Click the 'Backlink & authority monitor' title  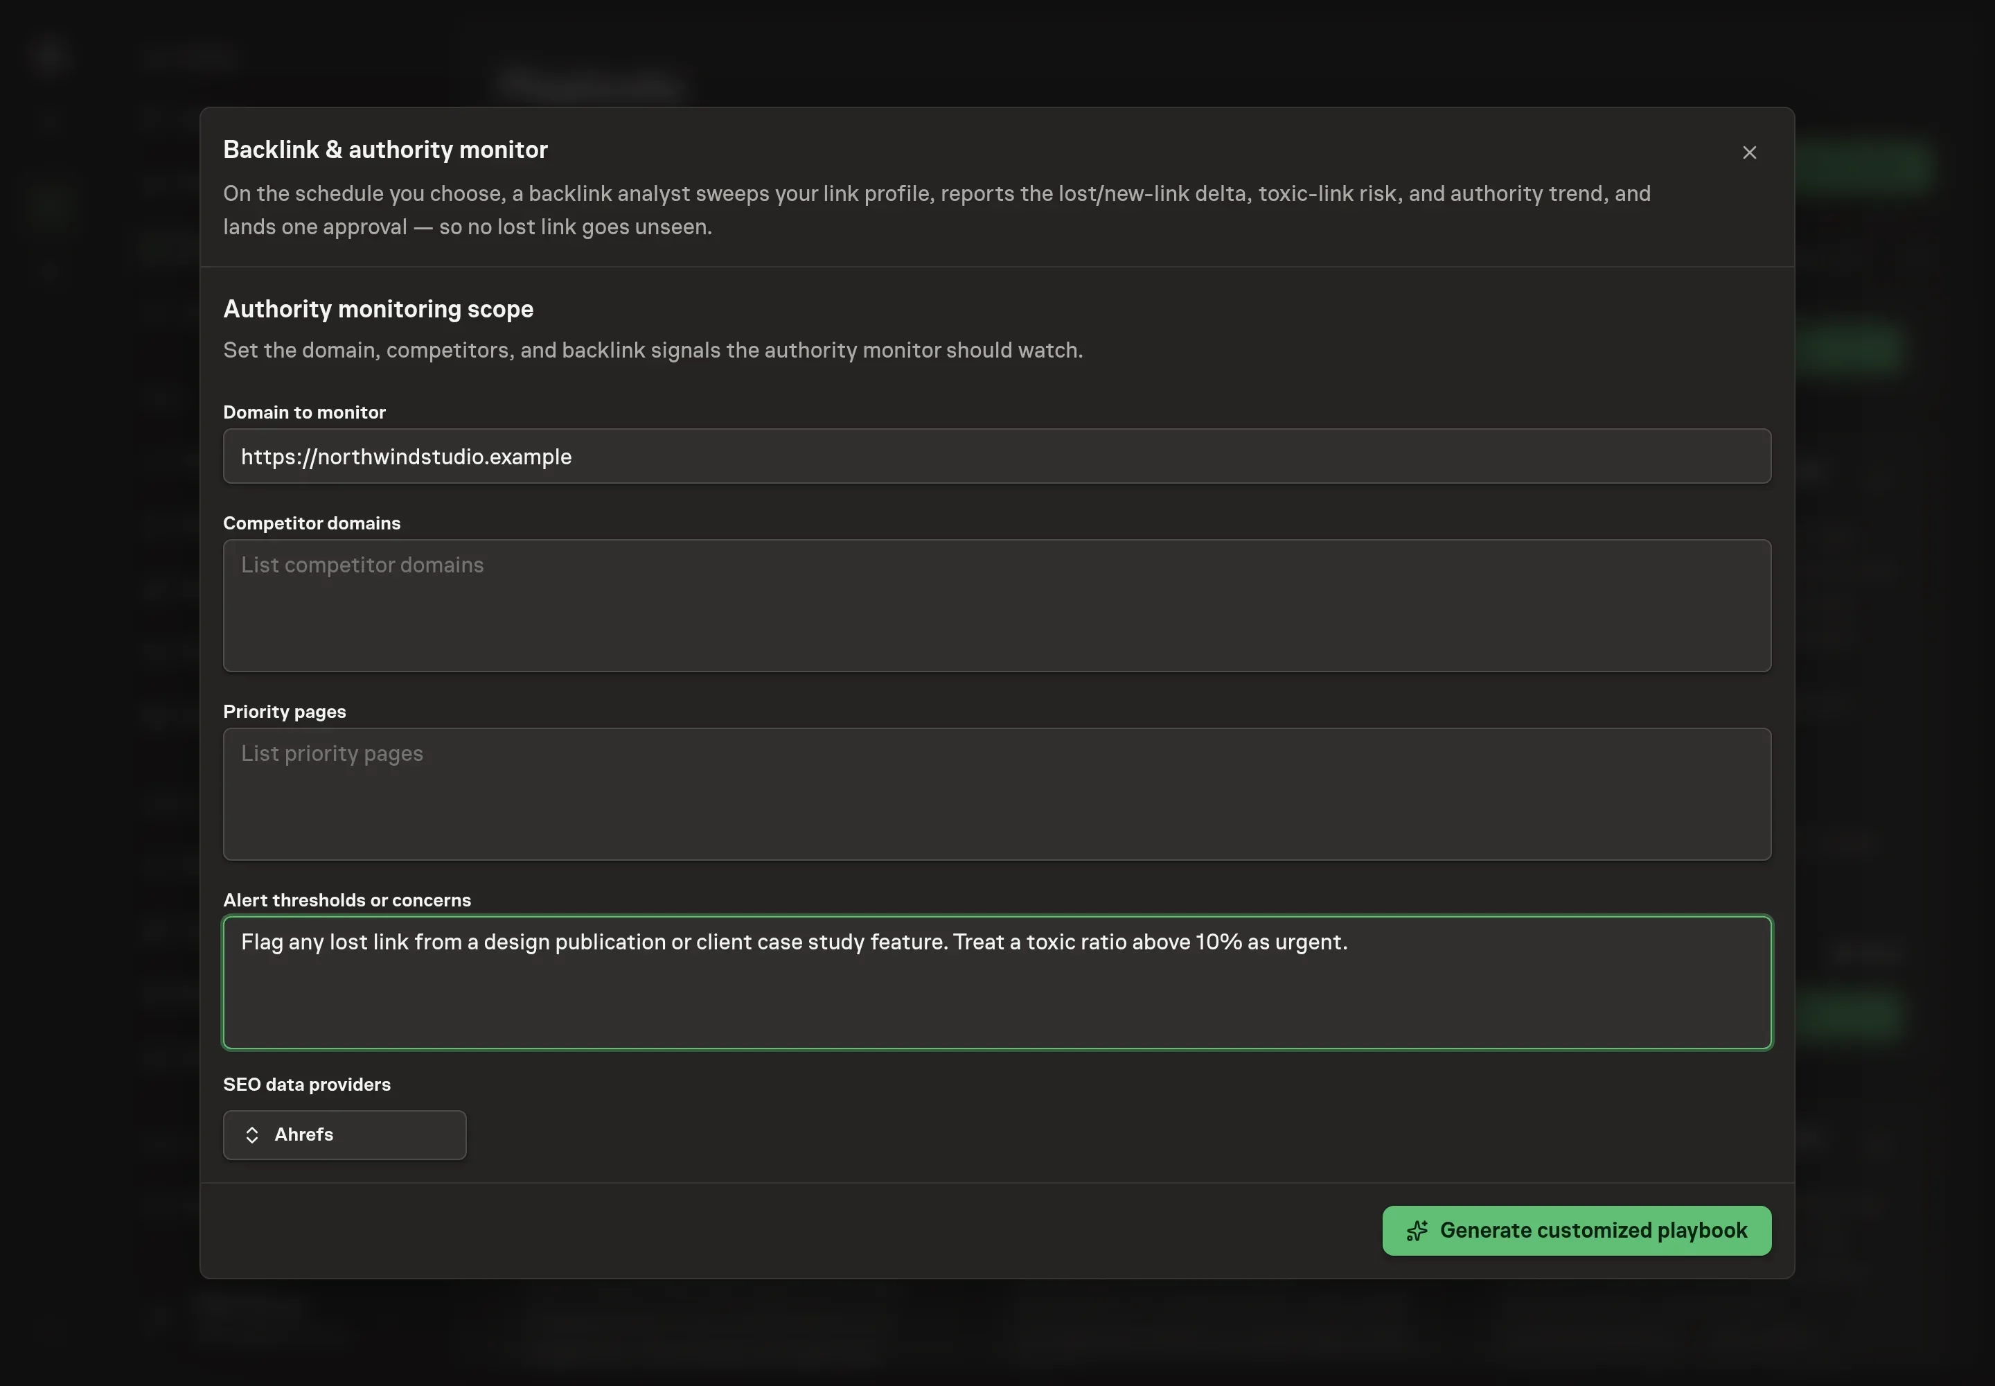point(385,150)
